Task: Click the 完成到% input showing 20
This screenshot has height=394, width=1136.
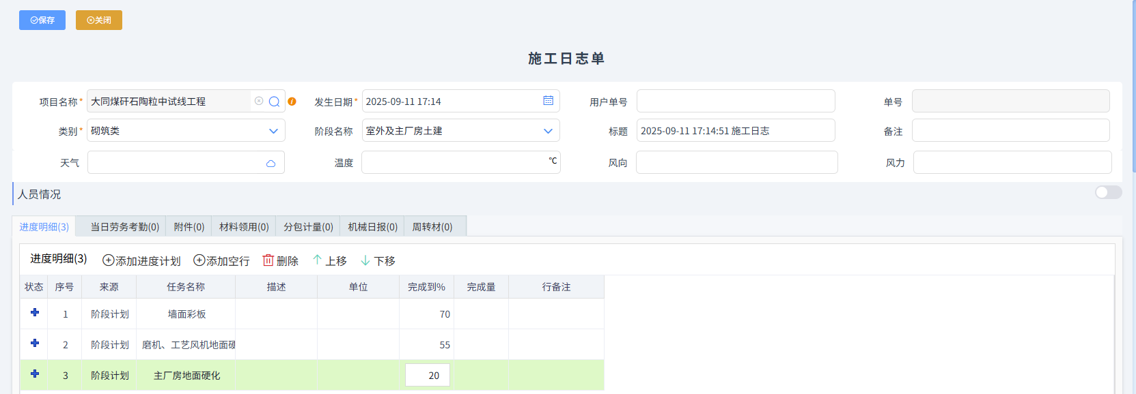Action: tap(428, 376)
